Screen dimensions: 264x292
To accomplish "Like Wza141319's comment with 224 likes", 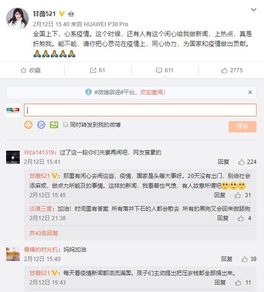I will pos(241,162).
